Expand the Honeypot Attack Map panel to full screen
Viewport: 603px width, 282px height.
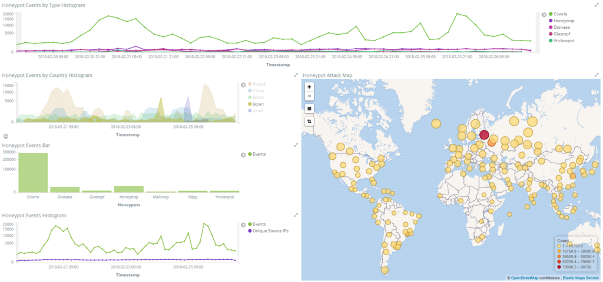pos(597,75)
